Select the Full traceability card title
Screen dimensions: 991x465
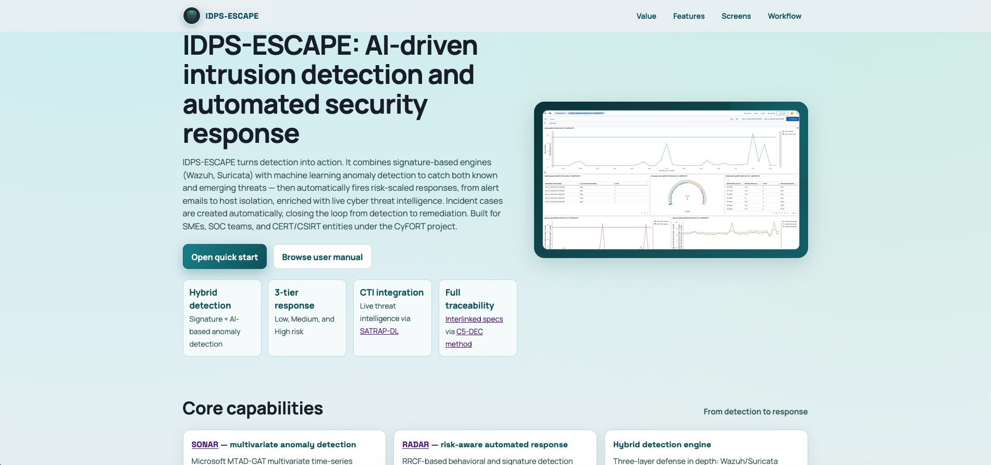point(469,299)
